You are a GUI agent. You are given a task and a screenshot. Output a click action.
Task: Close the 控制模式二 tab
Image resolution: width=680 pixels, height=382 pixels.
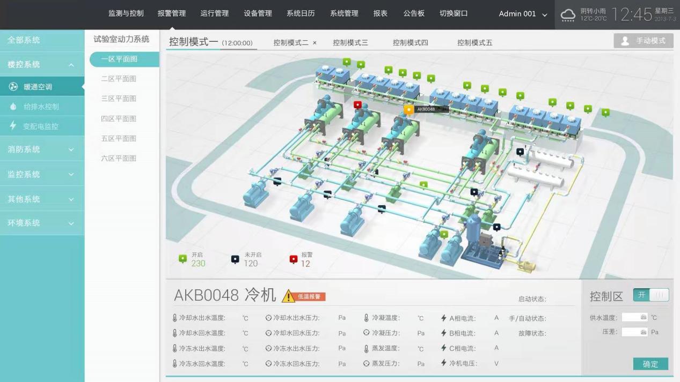tap(315, 43)
